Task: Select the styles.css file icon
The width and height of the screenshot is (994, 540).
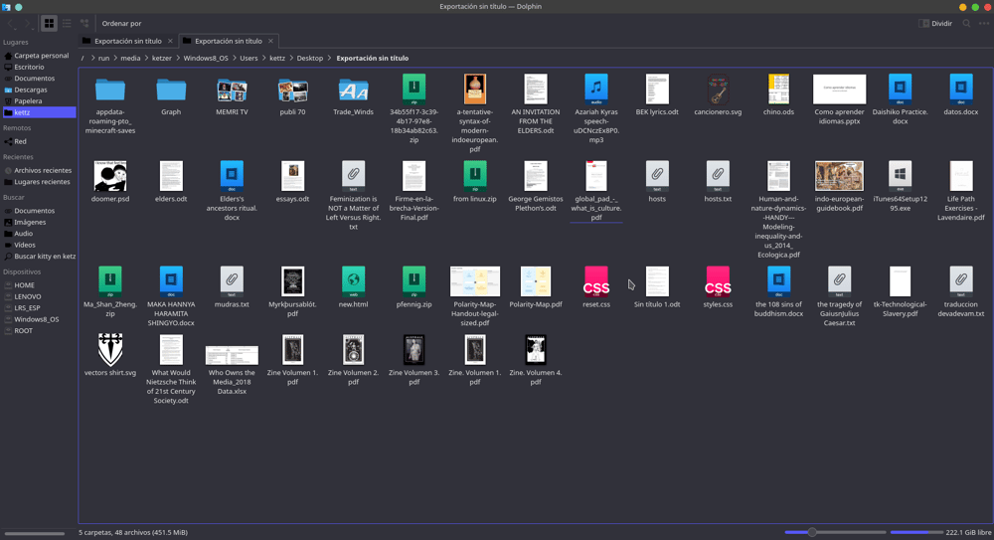Action: (x=718, y=281)
